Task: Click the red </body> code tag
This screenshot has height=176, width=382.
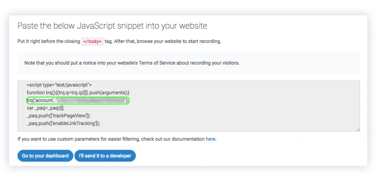Action: click(93, 41)
